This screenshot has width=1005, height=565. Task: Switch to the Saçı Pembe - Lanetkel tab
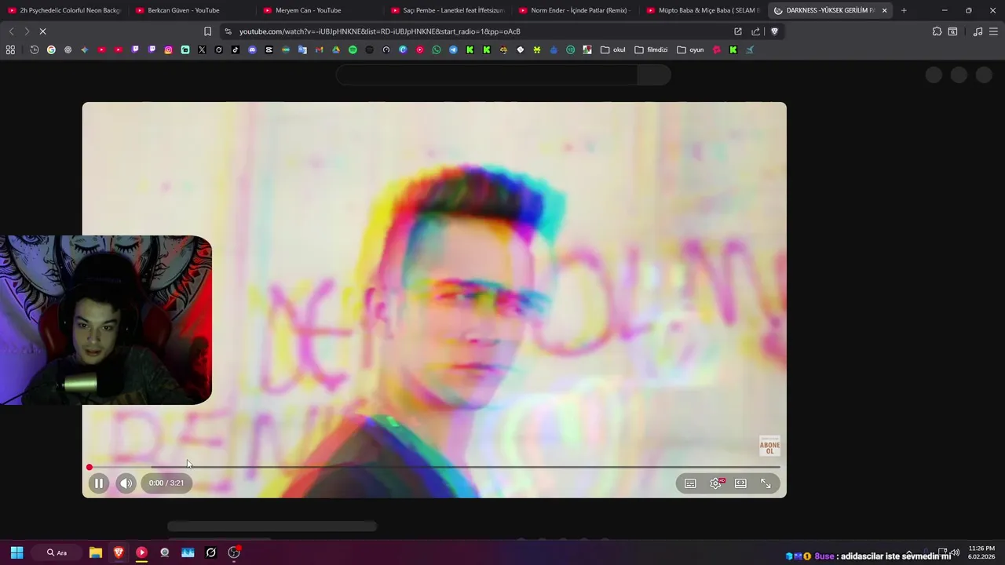448,10
